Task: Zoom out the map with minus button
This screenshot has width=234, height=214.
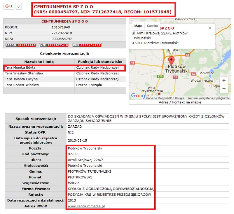Action: tap(224, 89)
